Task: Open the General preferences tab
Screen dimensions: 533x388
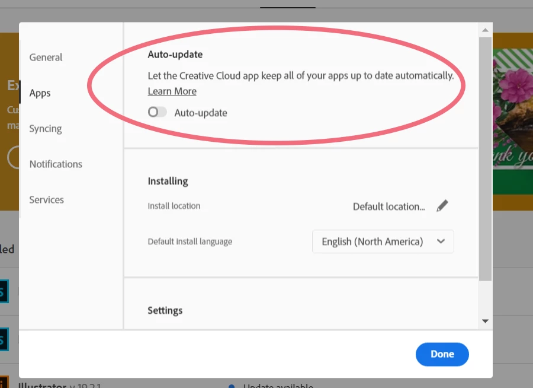Action: click(46, 57)
